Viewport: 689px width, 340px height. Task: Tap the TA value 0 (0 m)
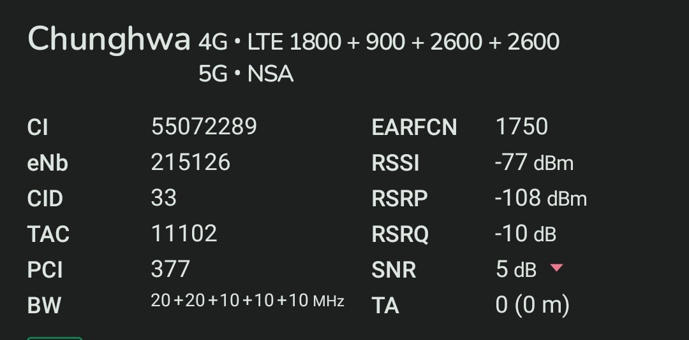pos(532,305)
